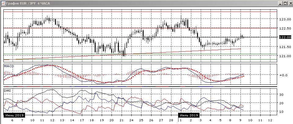Close the EUR/JPY chart window
Viewport: 293px width, 124px height.
pos(290,3)
